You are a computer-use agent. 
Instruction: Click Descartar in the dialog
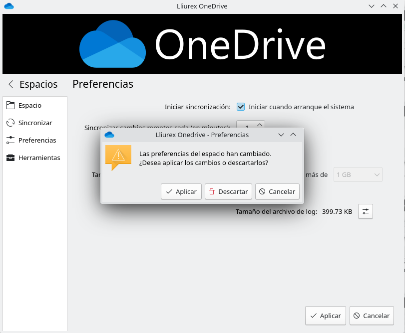tap(228, 191)
